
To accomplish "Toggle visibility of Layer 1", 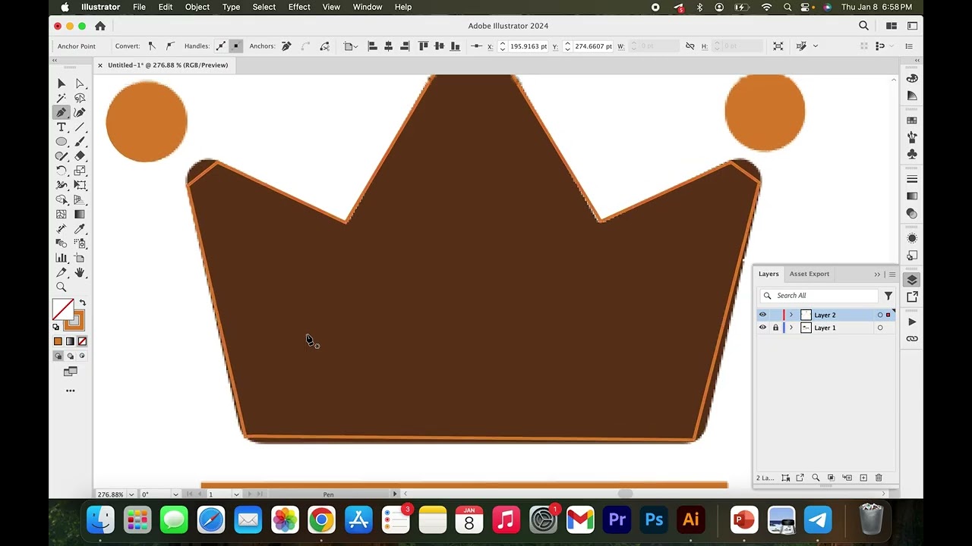I will pos(762,328).
